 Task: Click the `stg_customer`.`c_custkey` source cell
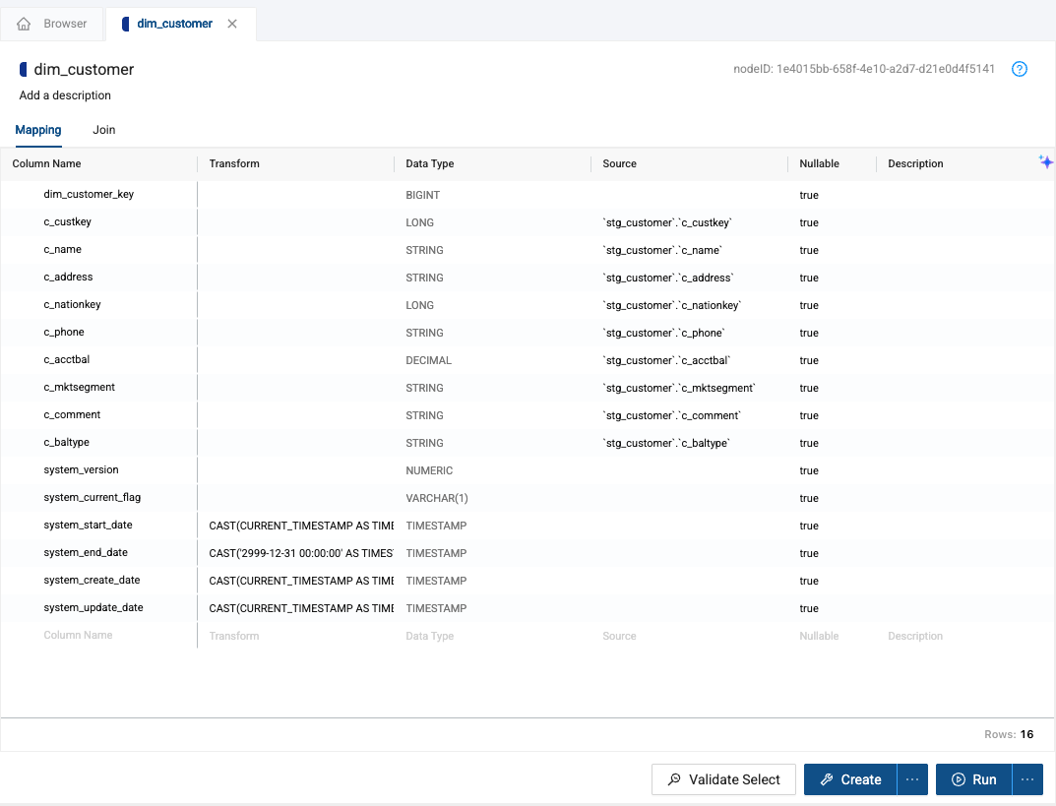tap(666, 222)
